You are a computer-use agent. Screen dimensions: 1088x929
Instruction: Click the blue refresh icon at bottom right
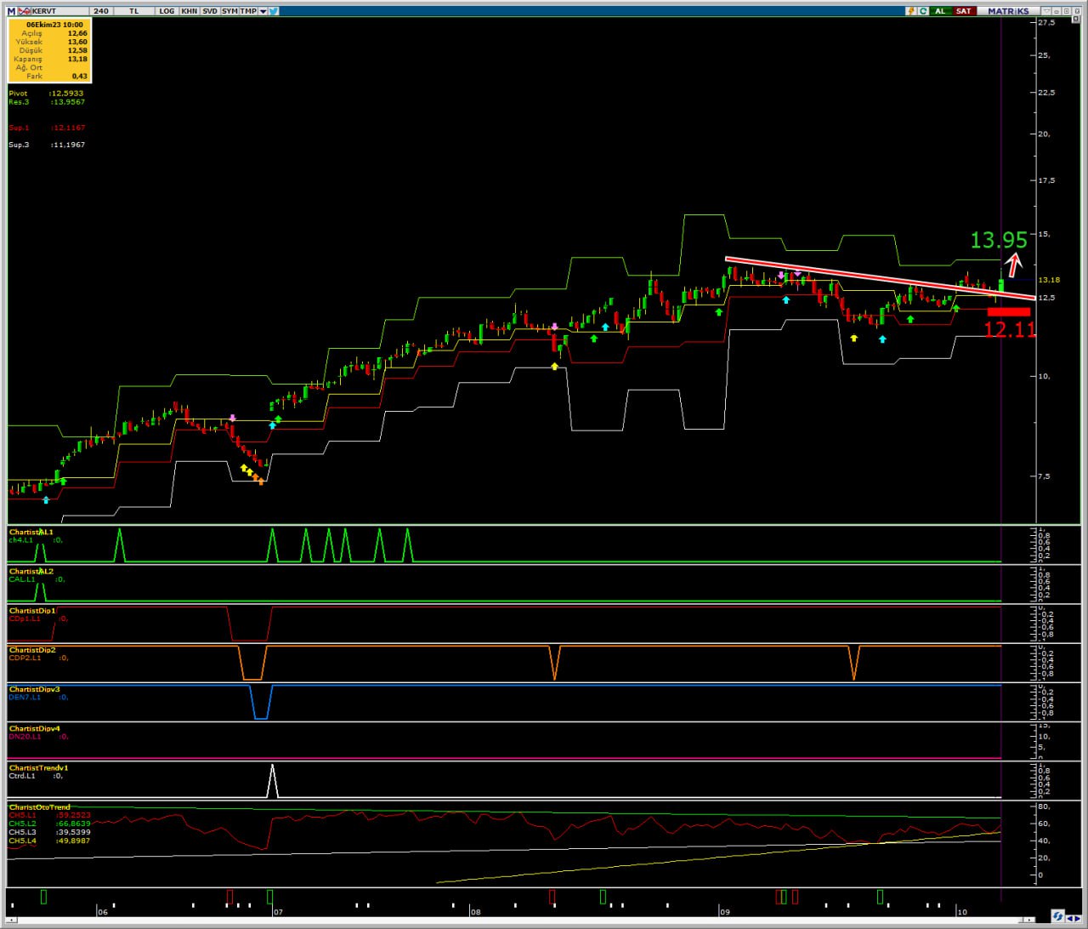[x=1057, y=916]
